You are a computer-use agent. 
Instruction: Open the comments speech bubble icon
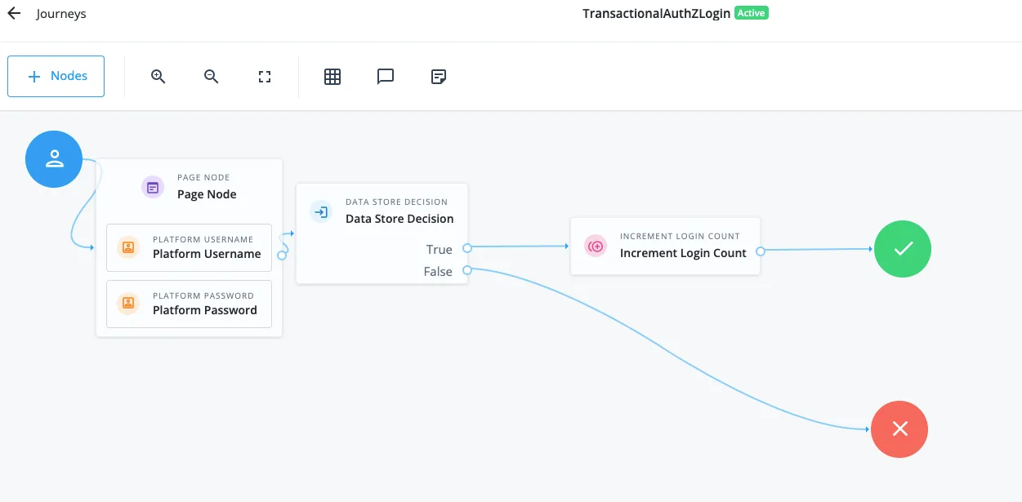[386, 77]
